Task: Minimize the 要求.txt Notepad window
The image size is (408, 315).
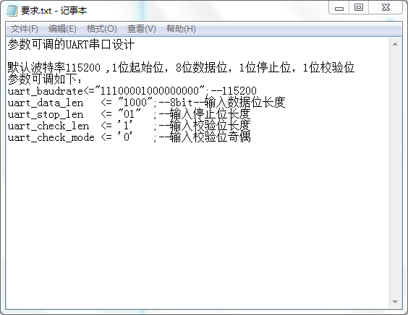Action: 339,8
